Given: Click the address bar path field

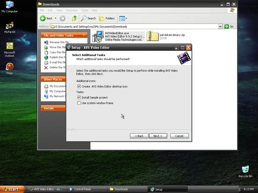Looking at the screenshot, I should (134, 26).
